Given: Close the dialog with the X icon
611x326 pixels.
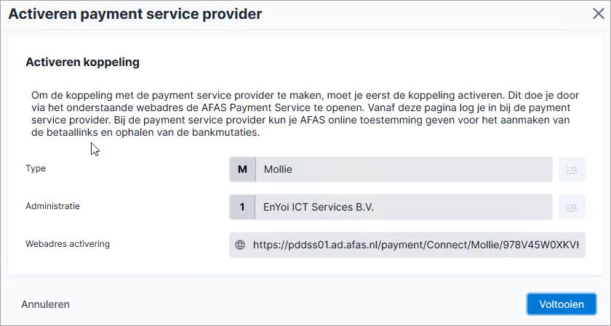Looking at the screenshot, I should (598, 14).
